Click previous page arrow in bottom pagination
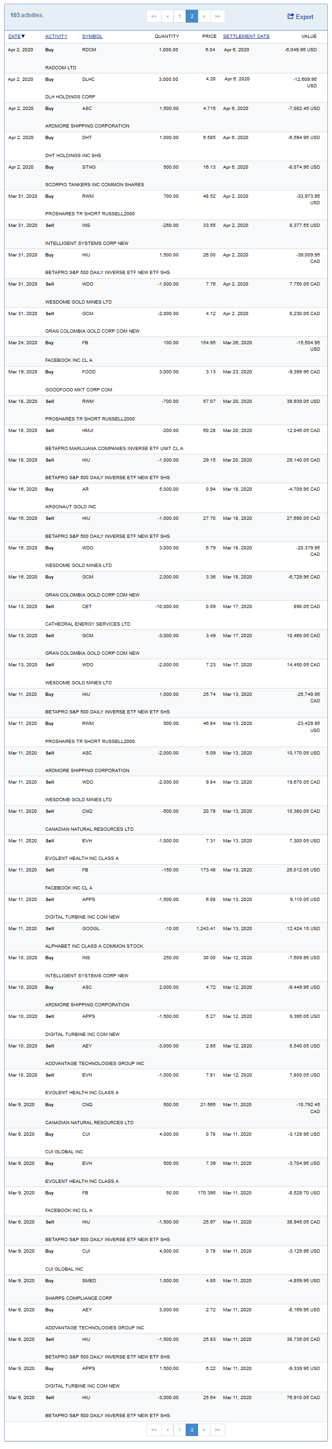 click(x=168, y=1429)
